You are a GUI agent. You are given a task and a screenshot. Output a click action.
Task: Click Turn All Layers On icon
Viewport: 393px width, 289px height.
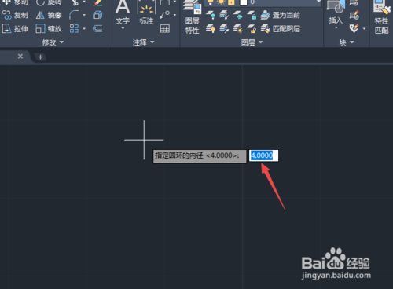click(x=211, y=28)
